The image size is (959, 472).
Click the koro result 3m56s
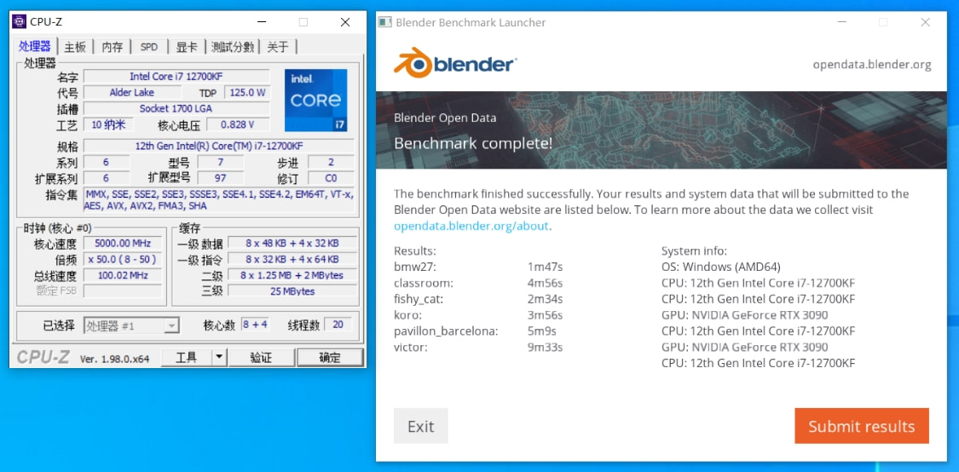click(x=545, y=315)
